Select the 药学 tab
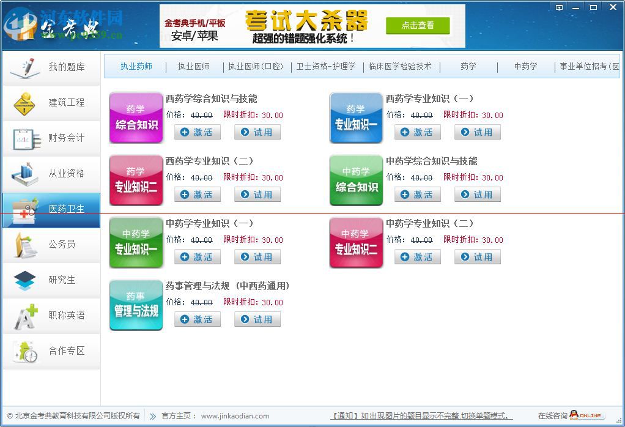625x427 pixels. pos(467,67)
